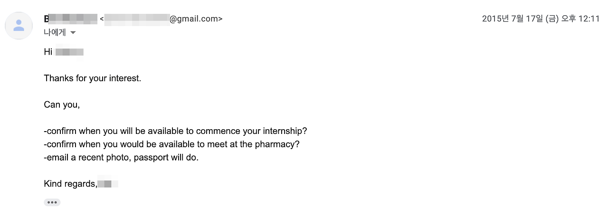Image resolution: width=608 pixels, height=218 pixels.
Task: Click the sender's @gmail.com email address
Action: [161, 19]
